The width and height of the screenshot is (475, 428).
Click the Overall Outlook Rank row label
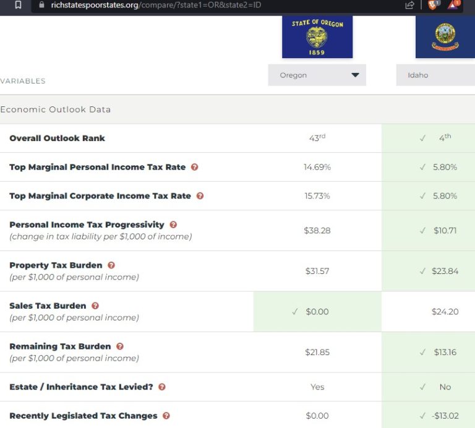tap(57, 139)
